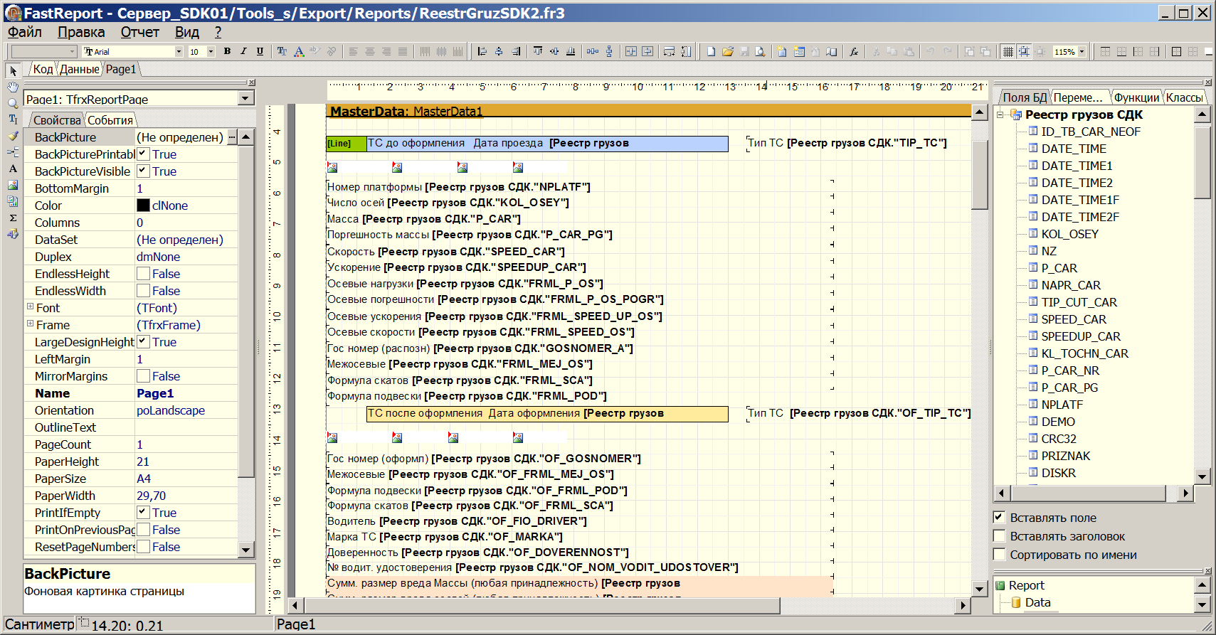Select the Hand tool in left toolbar
The height and width of the screenshot is (635, 1216).
[13, 87]
